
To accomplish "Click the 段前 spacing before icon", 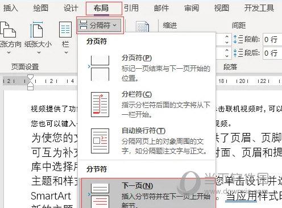I will coord(238,39).
